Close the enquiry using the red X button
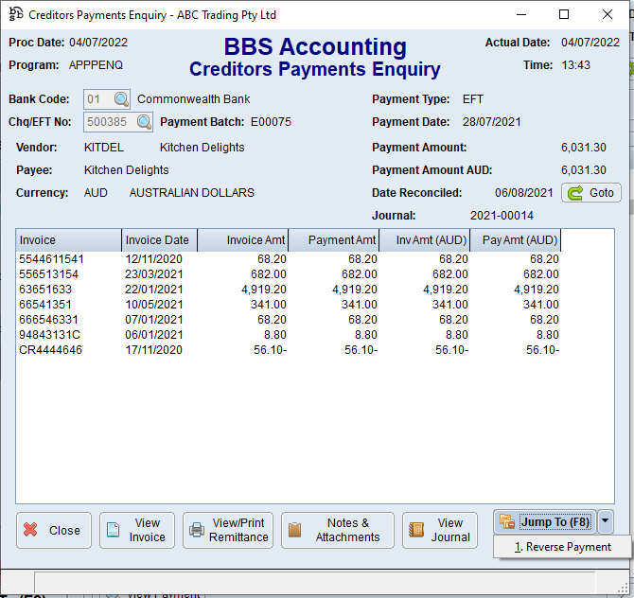Image resolution: width=634 pixels, height=598 pixels. tap(54, 531)
